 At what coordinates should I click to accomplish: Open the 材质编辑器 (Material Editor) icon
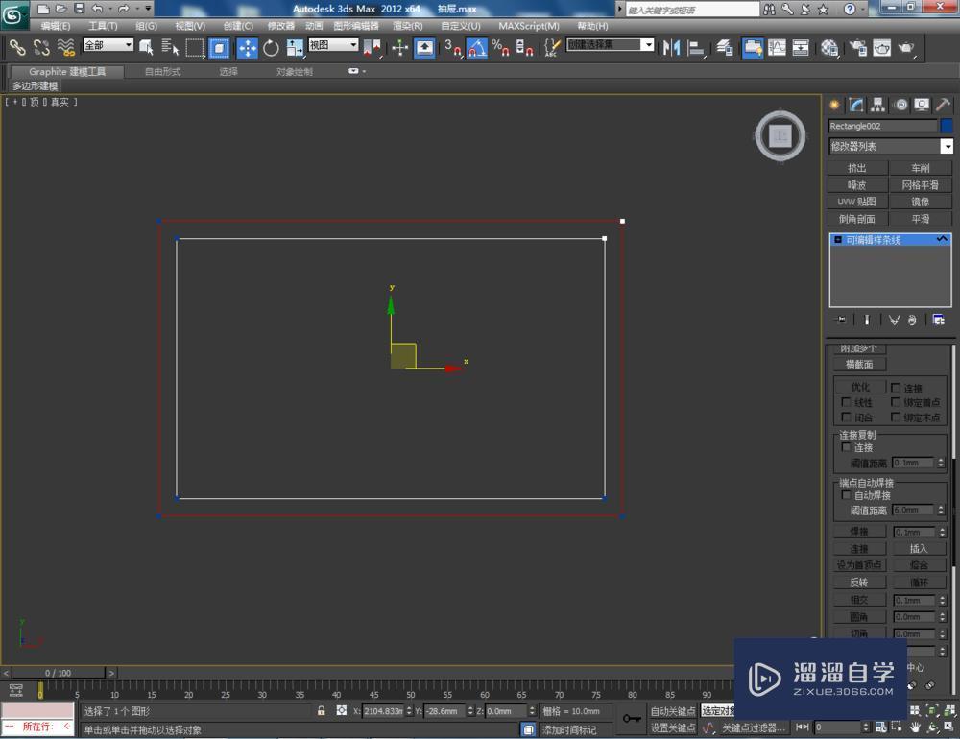click(x=829, y=46)
